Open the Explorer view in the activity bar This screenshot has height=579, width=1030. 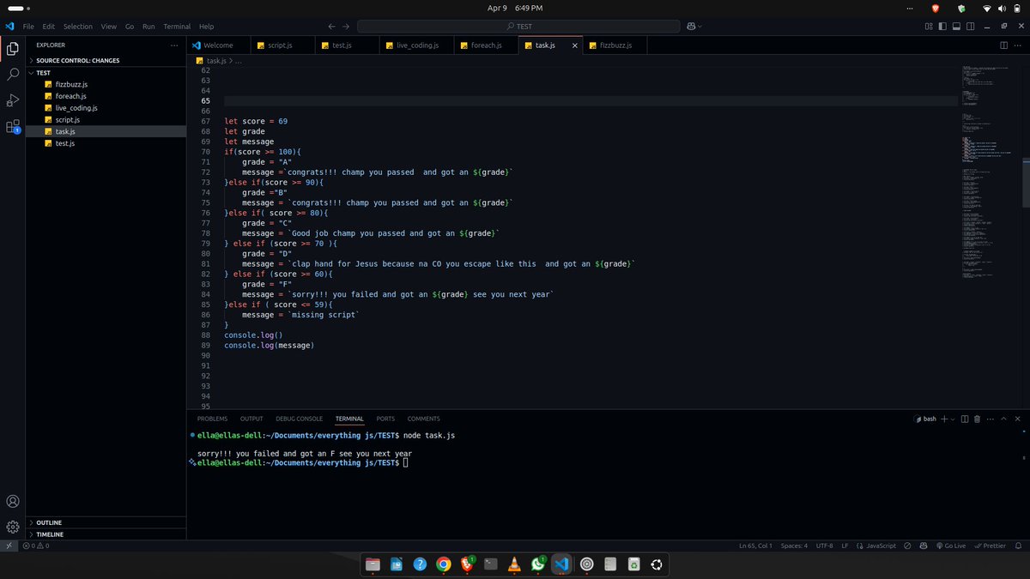tap(13, 49)
